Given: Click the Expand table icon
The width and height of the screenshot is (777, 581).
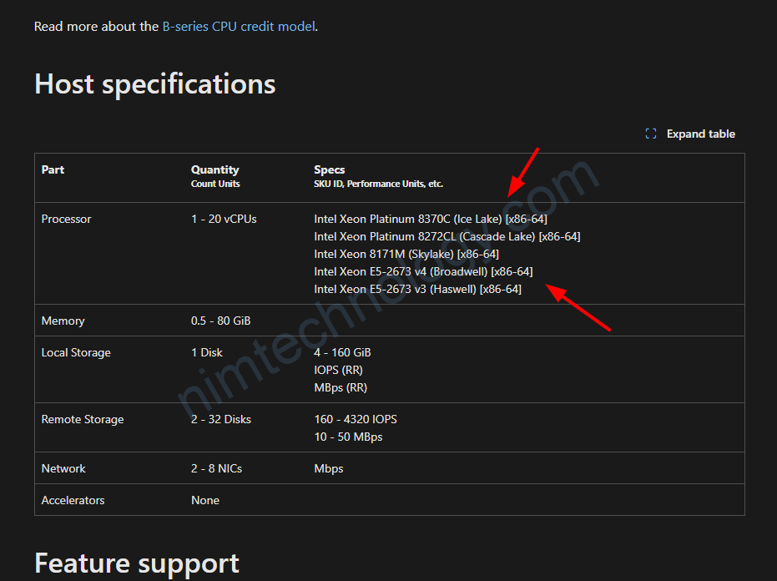Looking at the screenshot, I should 651,134.
